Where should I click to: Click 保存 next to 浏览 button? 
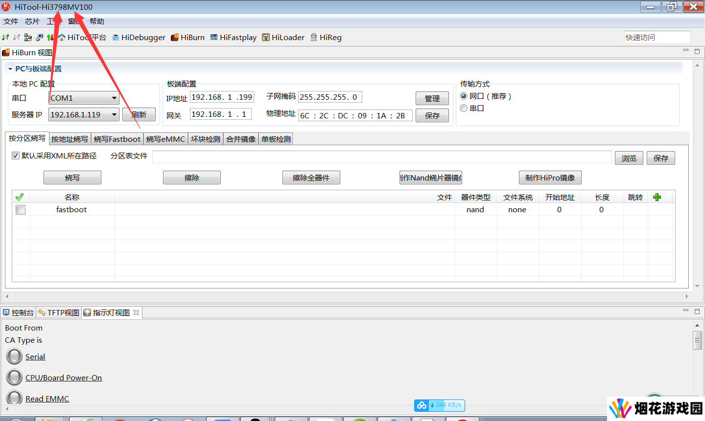click(661, 158)
